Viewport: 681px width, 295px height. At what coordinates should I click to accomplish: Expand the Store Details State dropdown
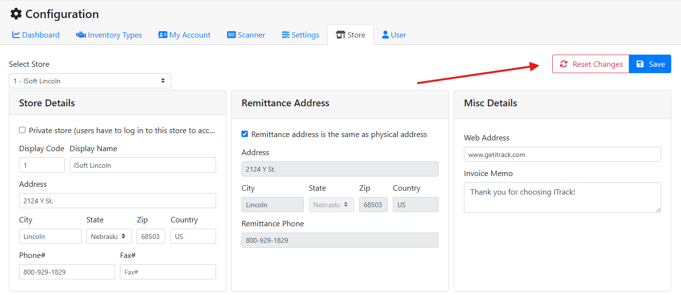(108, 236)
